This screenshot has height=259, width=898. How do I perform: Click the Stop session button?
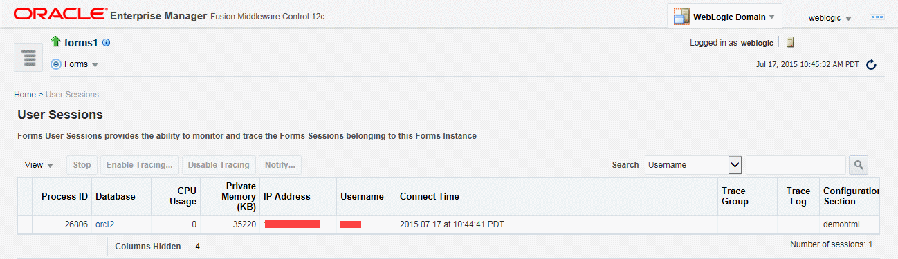tap(82, 165)
